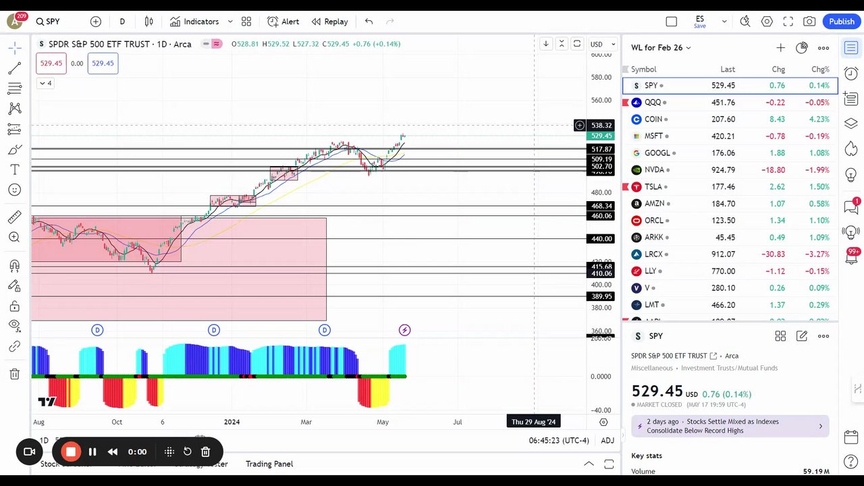Open the Fibonacci tools group
This screenshot has height=486, width=864.
click(14, 88)
